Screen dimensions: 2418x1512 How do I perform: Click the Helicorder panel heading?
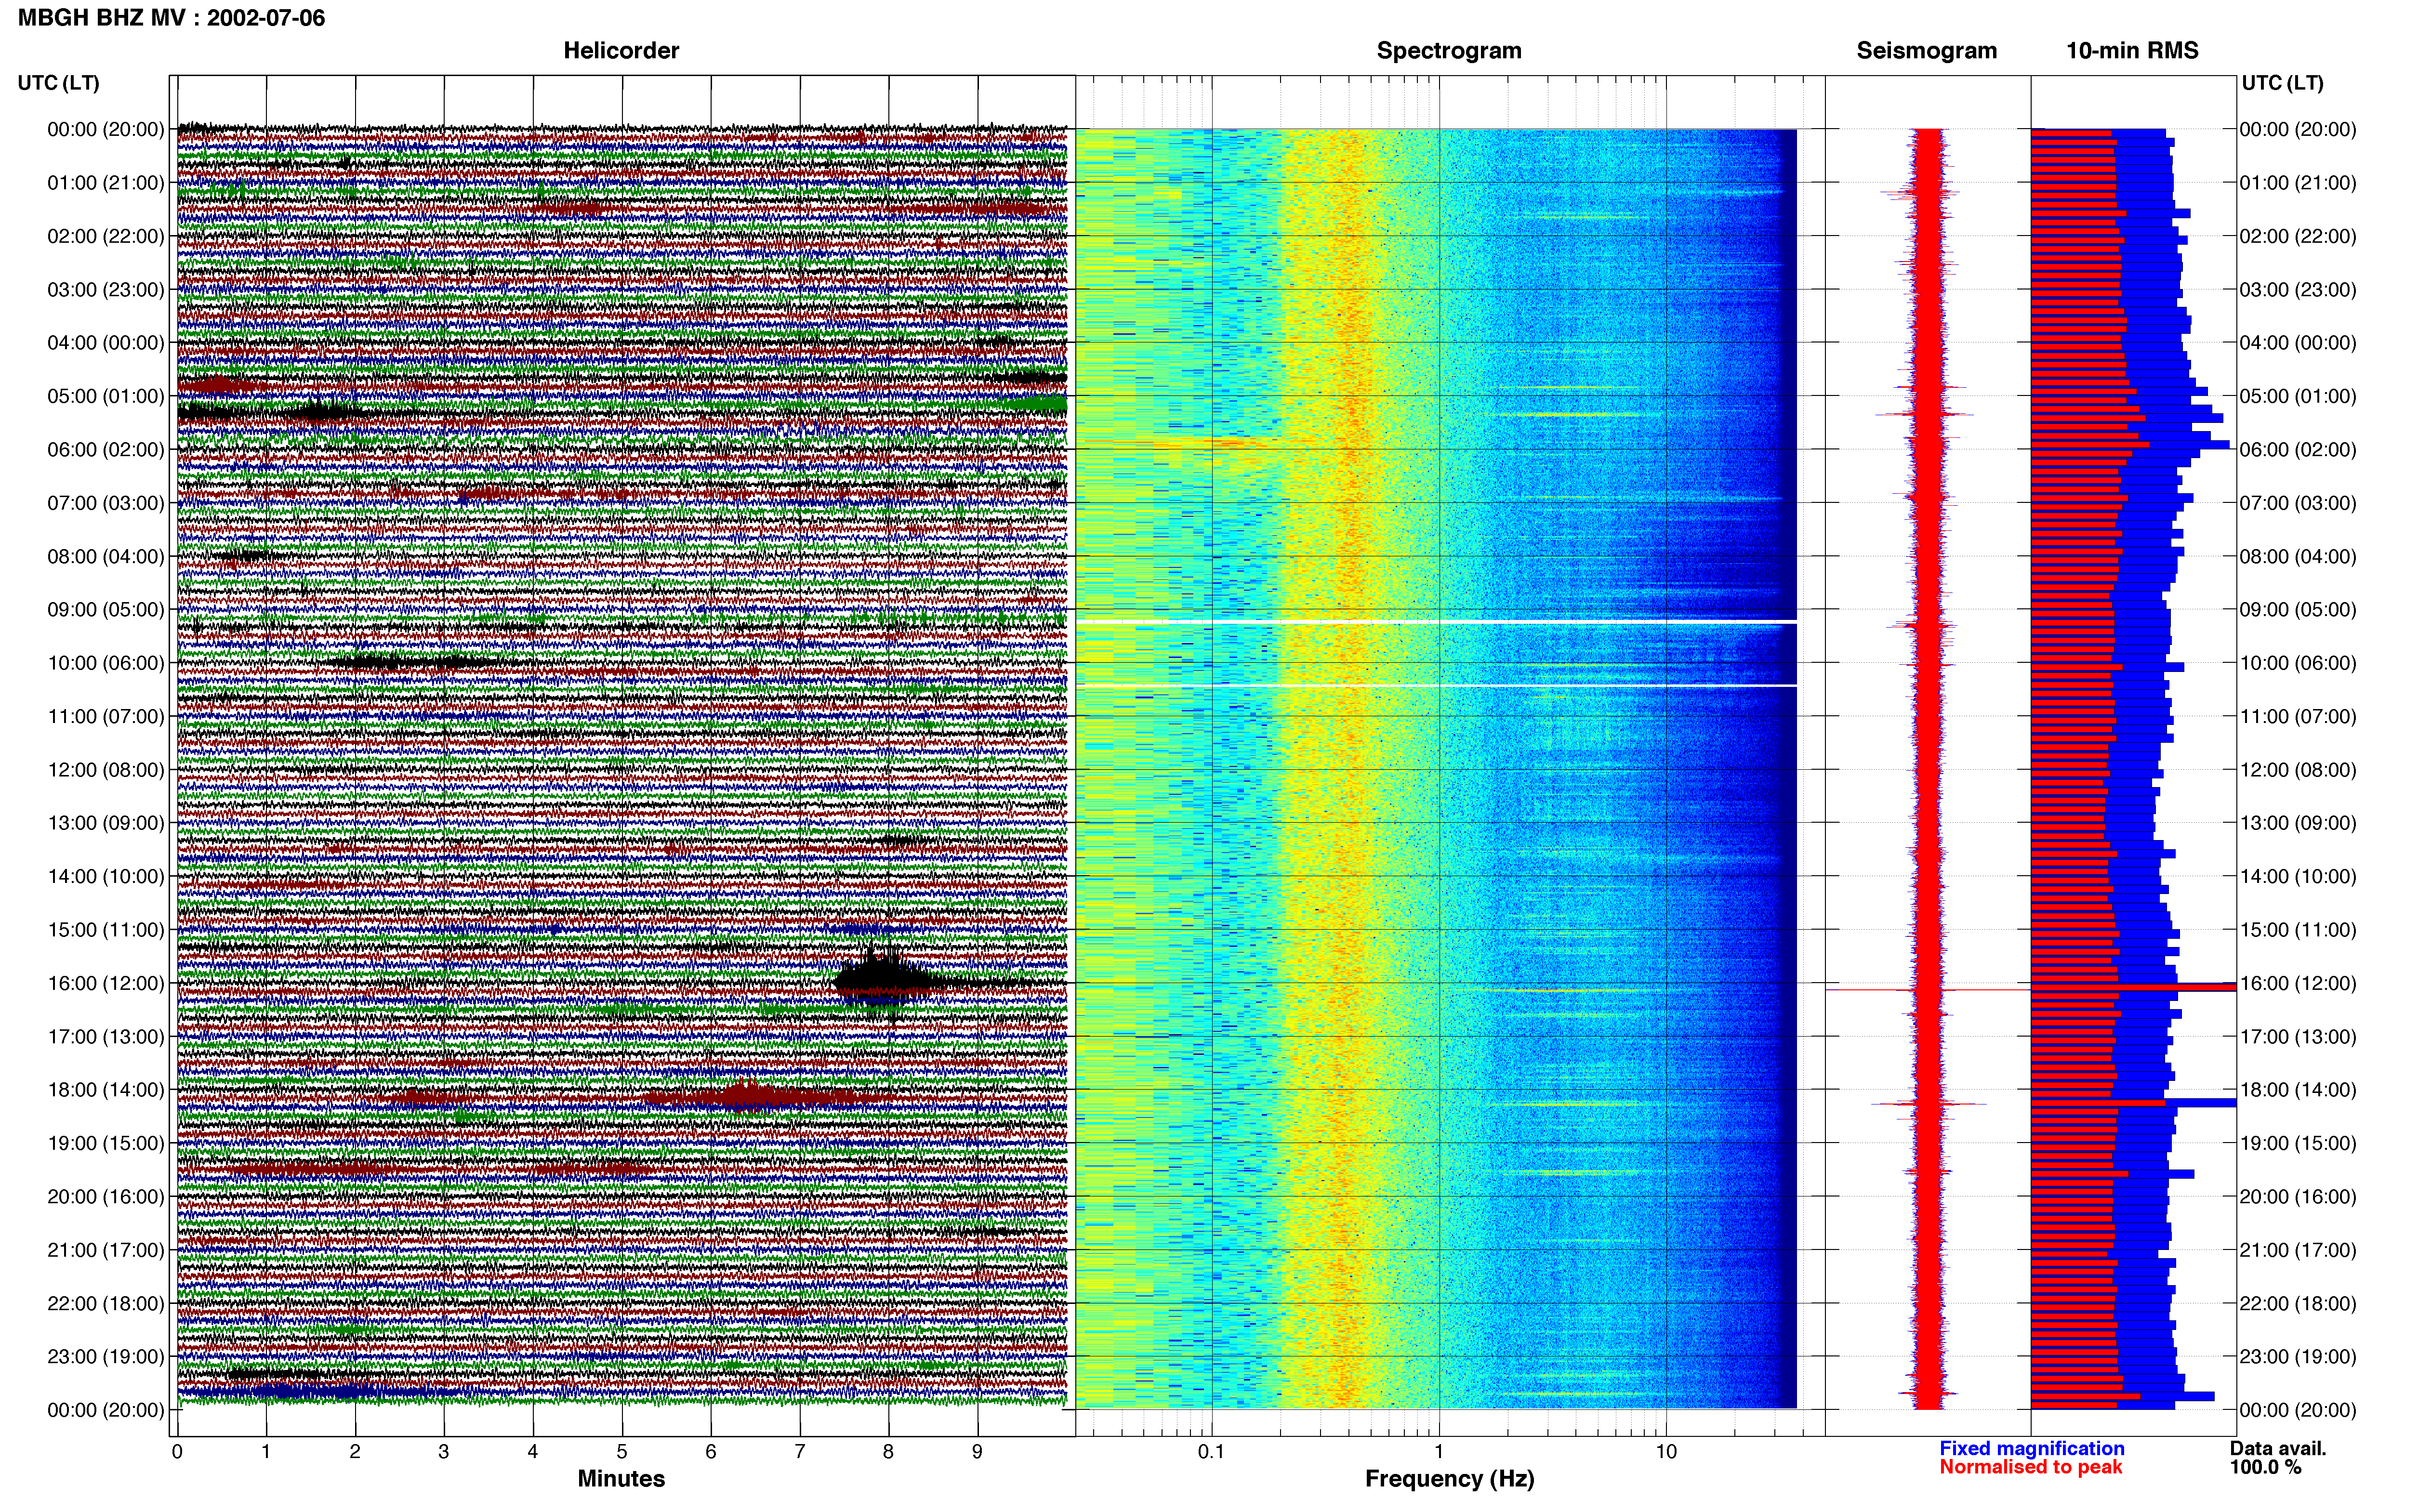coord(621,51)
